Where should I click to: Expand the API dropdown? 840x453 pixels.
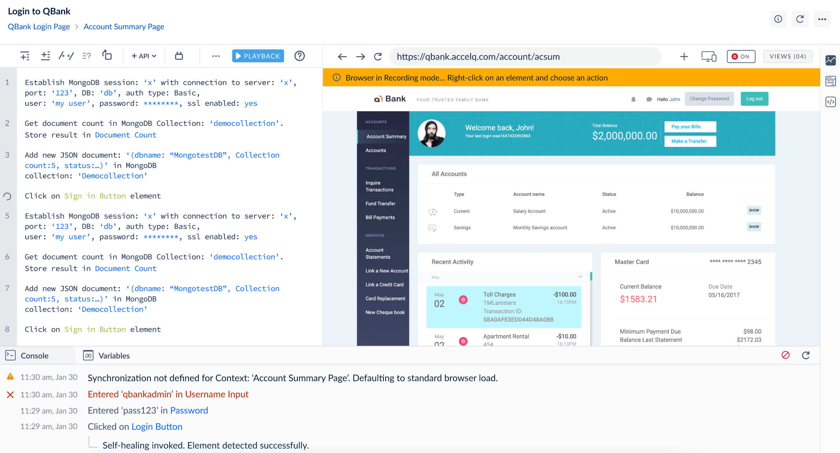coord(144,56)
